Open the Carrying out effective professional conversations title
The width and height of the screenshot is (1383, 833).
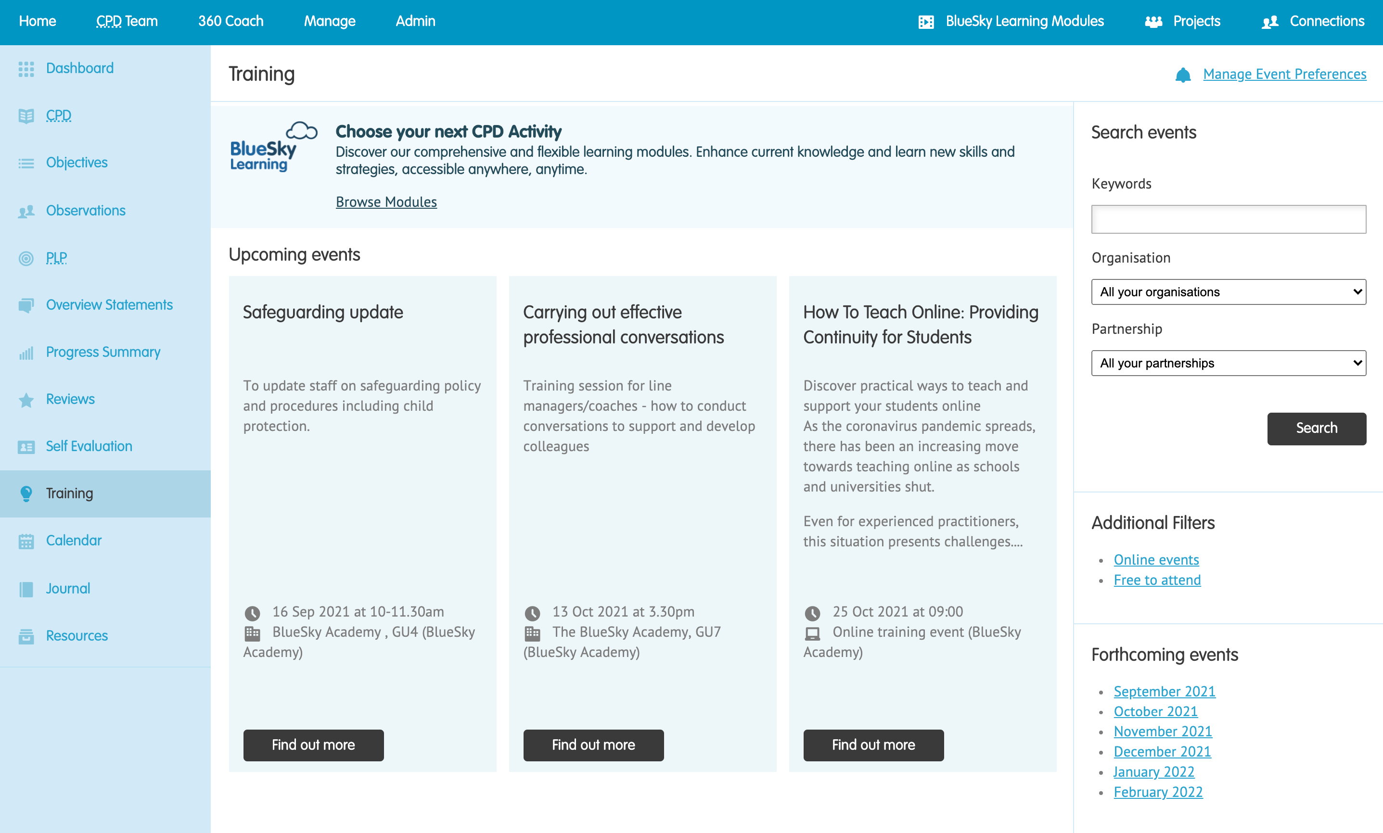pyautogui.click(x=624, y=325)
